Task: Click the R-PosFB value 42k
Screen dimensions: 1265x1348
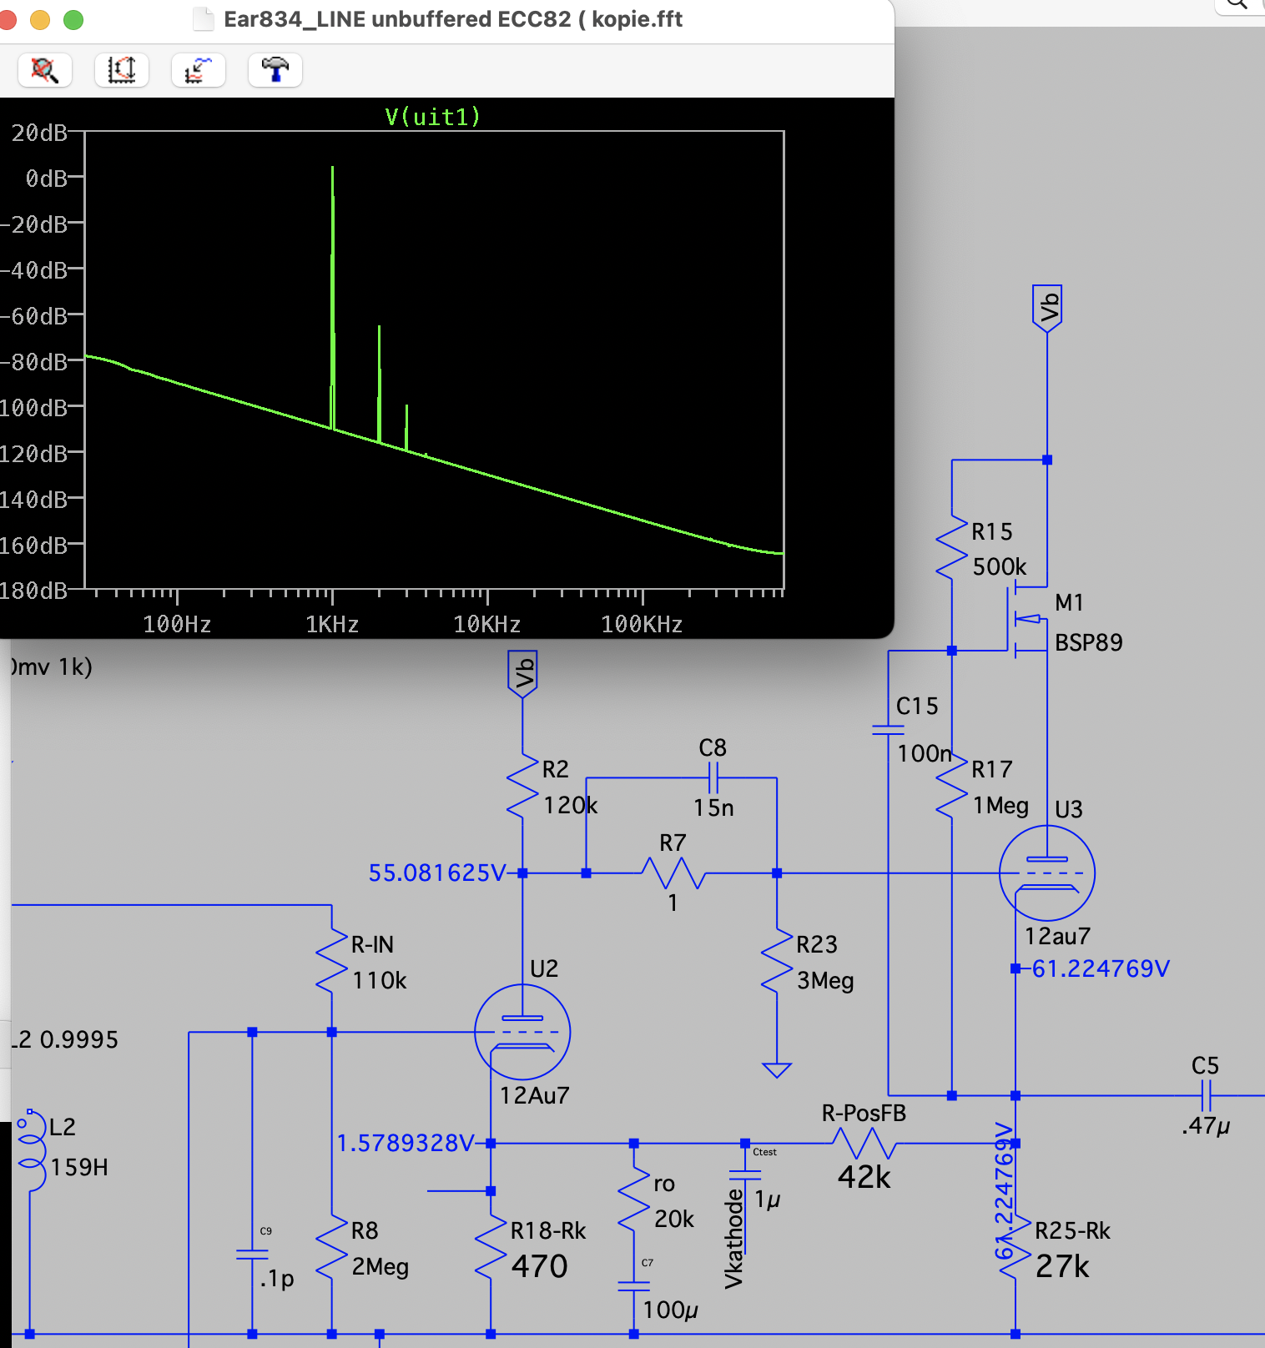Action: click(864, 1177)
